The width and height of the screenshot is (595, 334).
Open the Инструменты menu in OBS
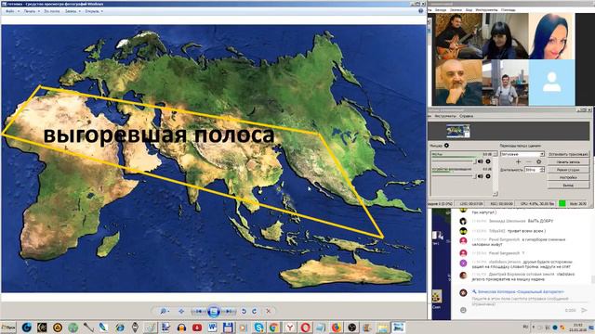click(445, 116)
